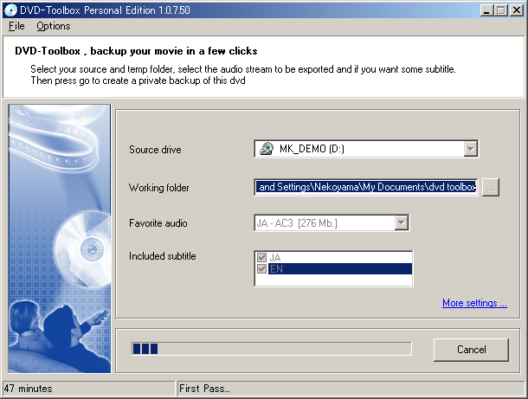Click the backup progress bar
Image resolution: width=528 pixels, height=399 pixels.
271,349
